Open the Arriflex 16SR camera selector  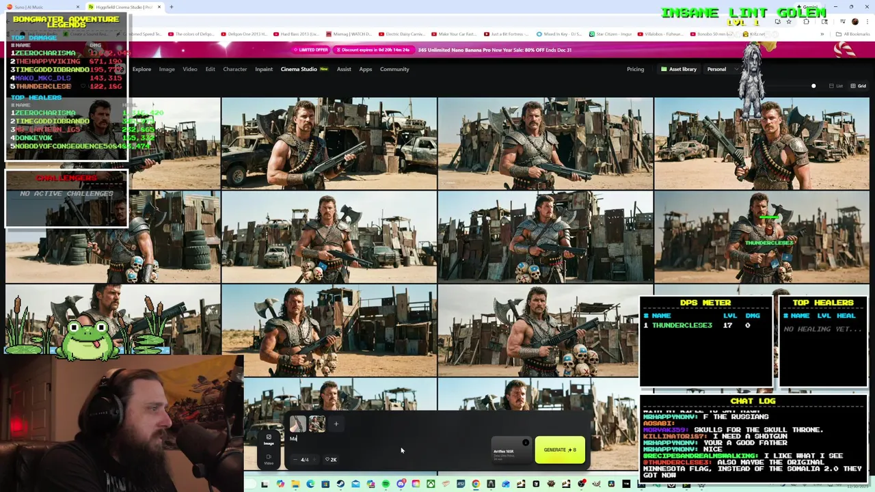(x=510, y=451)
